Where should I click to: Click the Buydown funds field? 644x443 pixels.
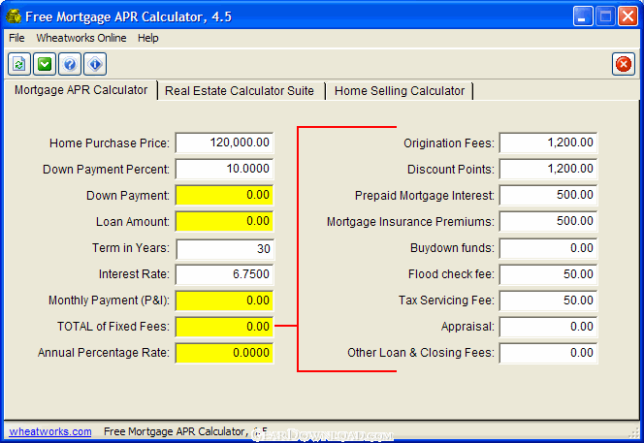click(x=548, y=248)
